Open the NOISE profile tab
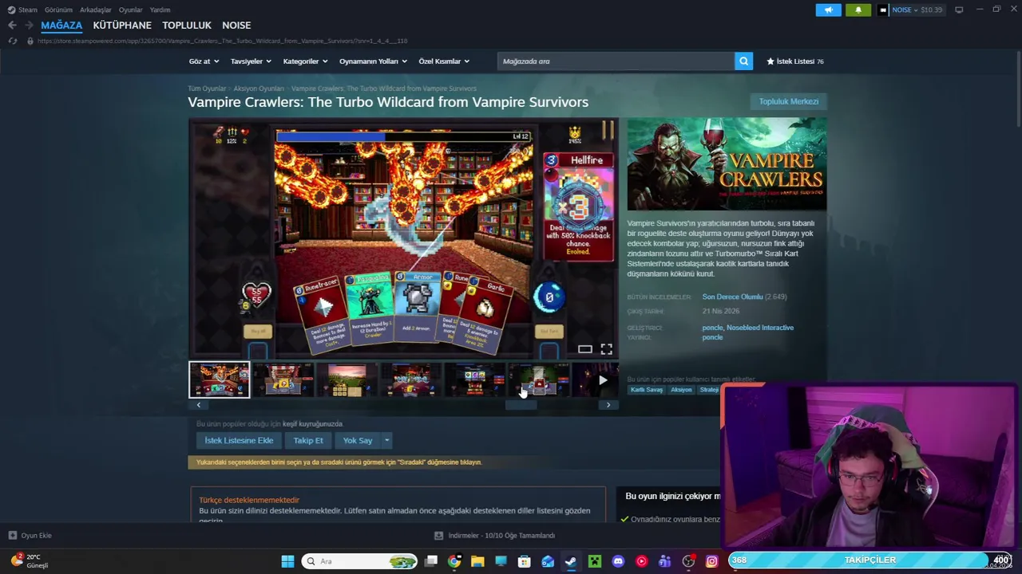 pos(236,26)
